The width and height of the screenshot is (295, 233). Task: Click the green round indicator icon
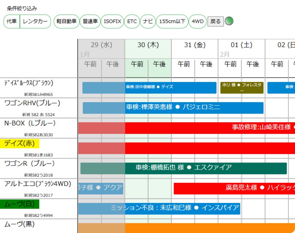[229, 21]
